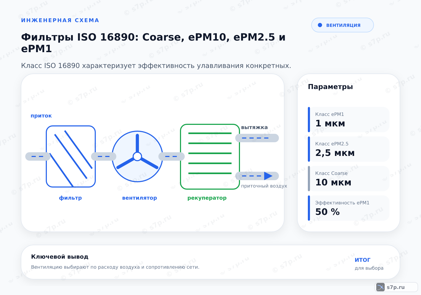Click the фильтр caption

[x=71, y=198]
